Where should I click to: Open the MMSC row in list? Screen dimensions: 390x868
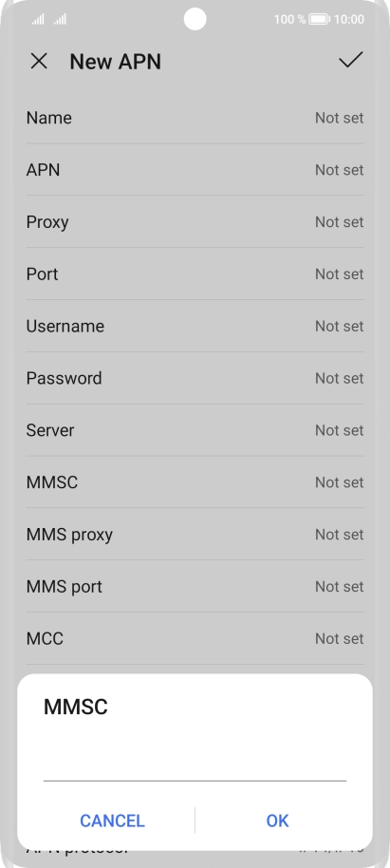pyautogui.click(x=195, y=482)
